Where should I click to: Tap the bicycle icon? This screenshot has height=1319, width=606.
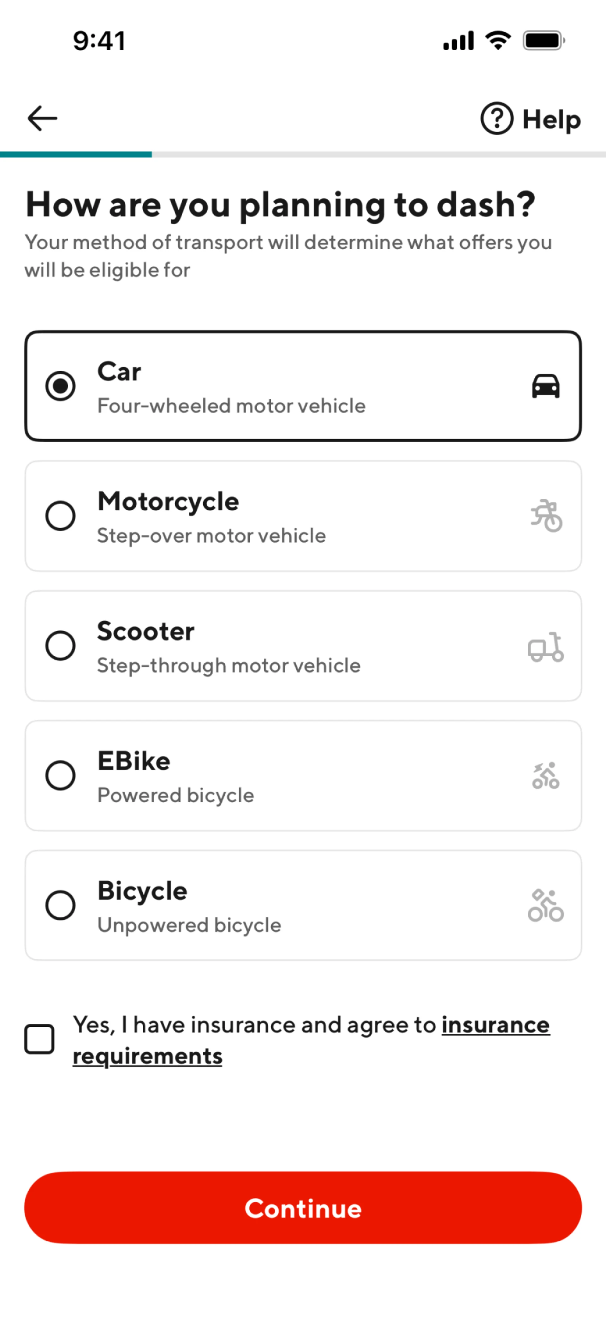tap(546, 905)
